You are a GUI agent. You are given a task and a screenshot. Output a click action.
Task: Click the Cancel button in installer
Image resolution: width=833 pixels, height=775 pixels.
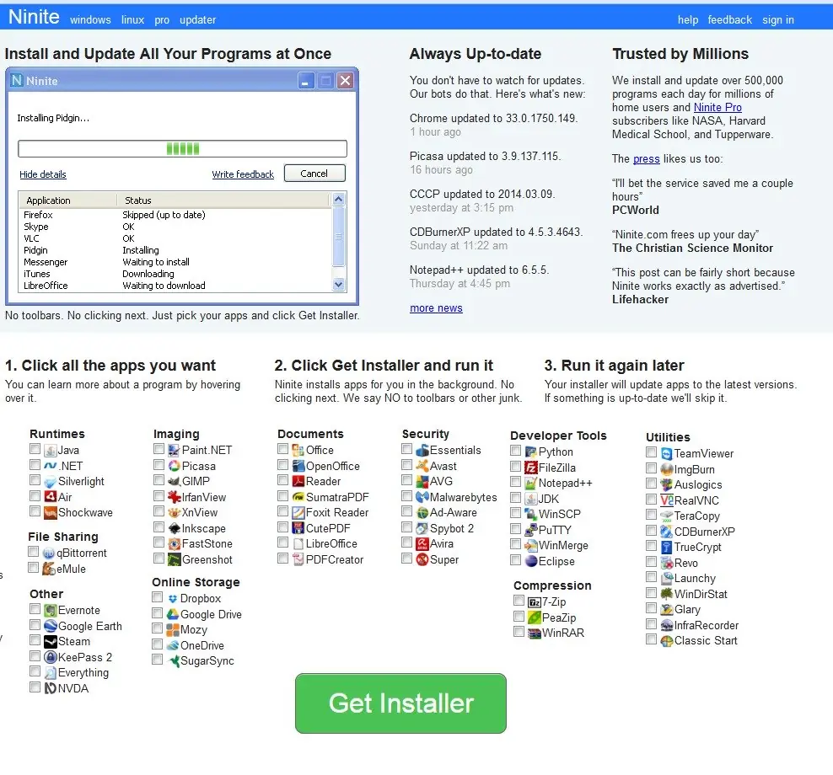[x=314, y=174]
